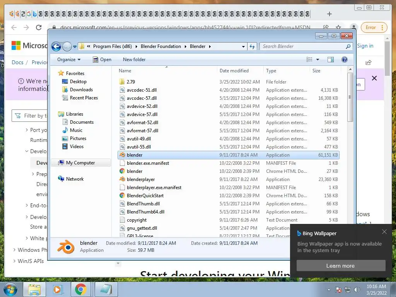Go back in Explorer navigation
396x297 pixels.
pos(56,46)
